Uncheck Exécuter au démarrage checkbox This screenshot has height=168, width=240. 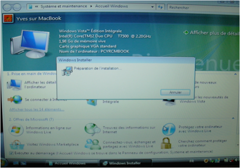coord(11,153)
